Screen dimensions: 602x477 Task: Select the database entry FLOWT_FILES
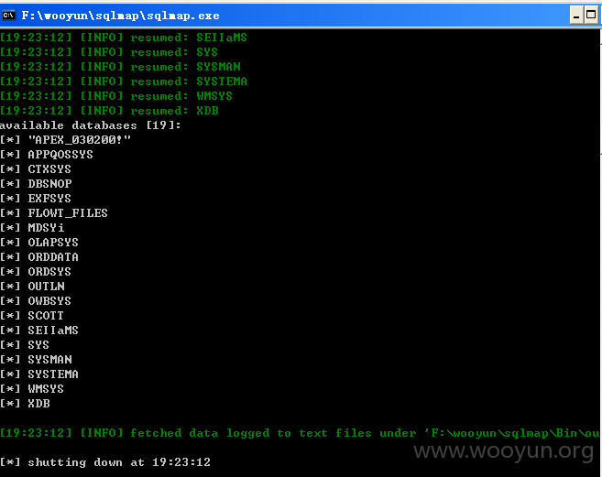(54, 213)
